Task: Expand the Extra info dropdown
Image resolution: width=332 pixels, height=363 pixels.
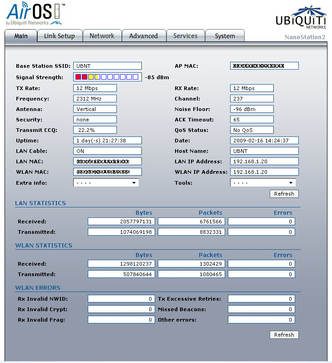Action: pyautogui.click(x=106, y=183)
